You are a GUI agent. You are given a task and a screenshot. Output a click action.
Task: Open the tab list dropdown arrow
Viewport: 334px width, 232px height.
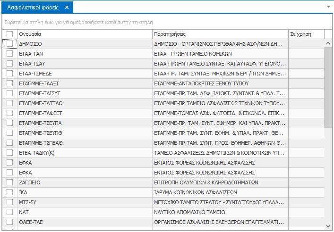(x=328, y=7)
